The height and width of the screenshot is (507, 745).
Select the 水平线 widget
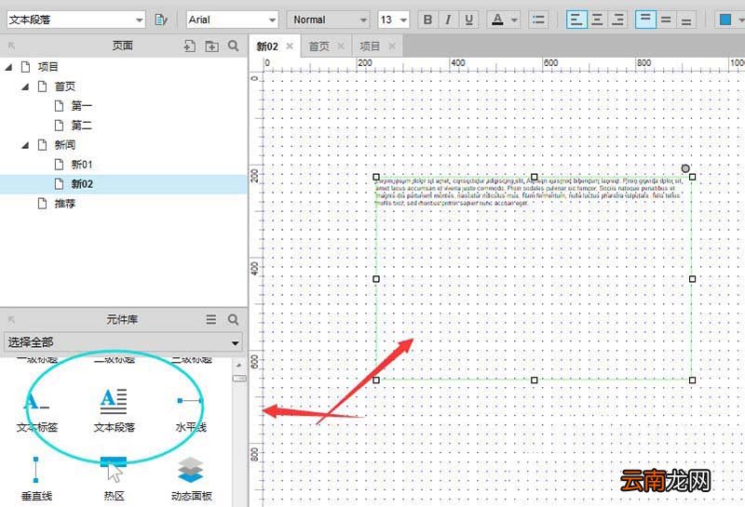click(191, 412)
